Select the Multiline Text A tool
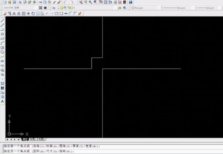 click(2, 101)
